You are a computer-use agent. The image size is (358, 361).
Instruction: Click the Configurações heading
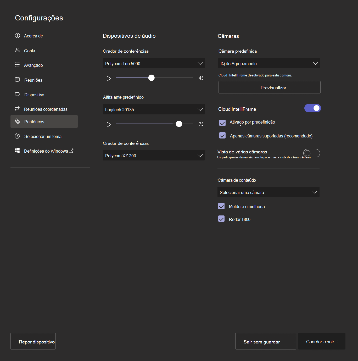click(x=39, y=18)
